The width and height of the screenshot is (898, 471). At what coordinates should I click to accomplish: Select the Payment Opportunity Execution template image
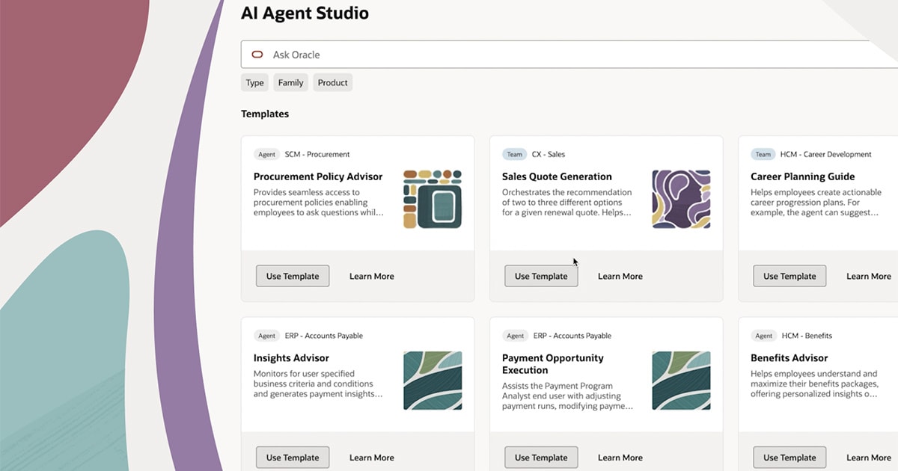click(681, 381)
